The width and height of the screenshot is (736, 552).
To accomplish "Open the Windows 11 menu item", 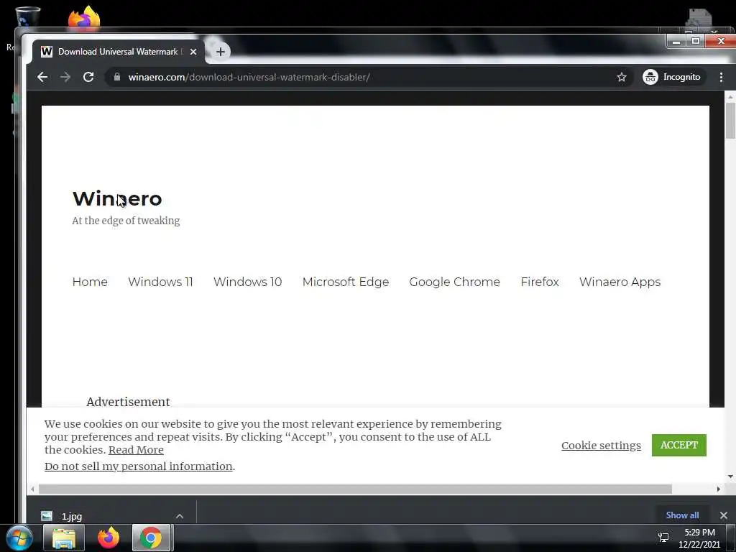I will pos(160,282).
